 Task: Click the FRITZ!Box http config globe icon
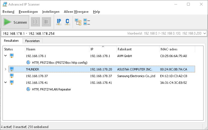(28, 62)
